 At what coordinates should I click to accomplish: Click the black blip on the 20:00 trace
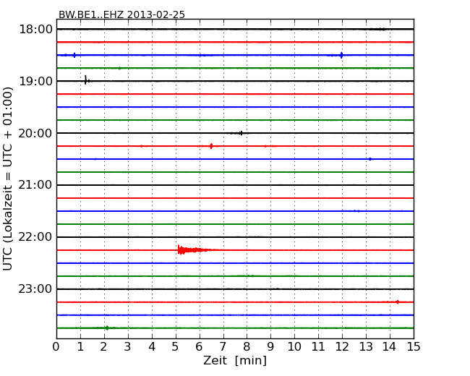(241, 133)
